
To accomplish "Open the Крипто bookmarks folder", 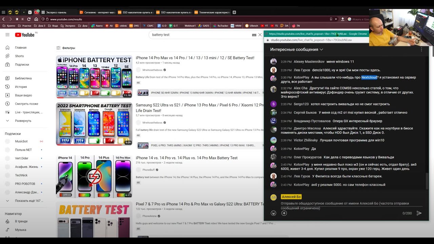I will pos(9,26).
